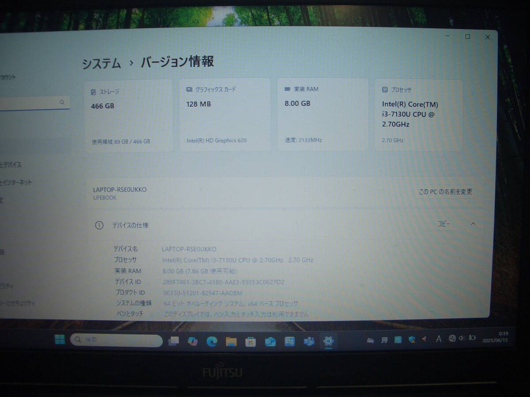Open the ストレージ 466 GB card
This screenshot has height=397, width=530.
(129, 116)
